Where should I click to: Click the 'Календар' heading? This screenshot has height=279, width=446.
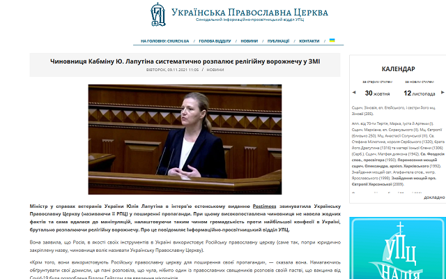pyautogui.click(x=398, y=69)
